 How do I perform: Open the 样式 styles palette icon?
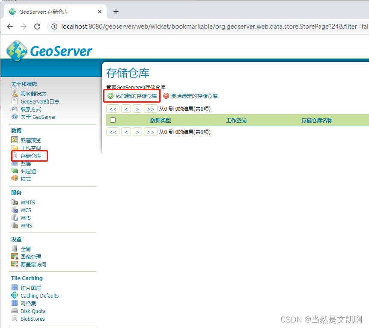click(15, 179)
